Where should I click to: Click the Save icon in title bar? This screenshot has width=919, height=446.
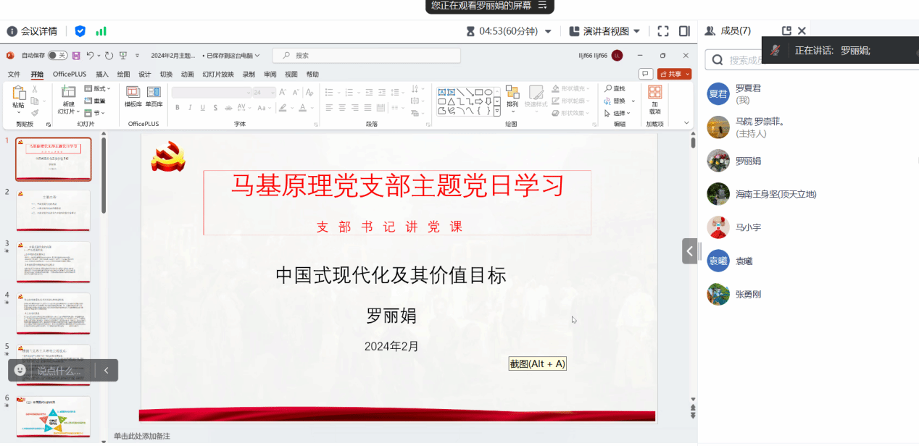[x=76, y=56]
